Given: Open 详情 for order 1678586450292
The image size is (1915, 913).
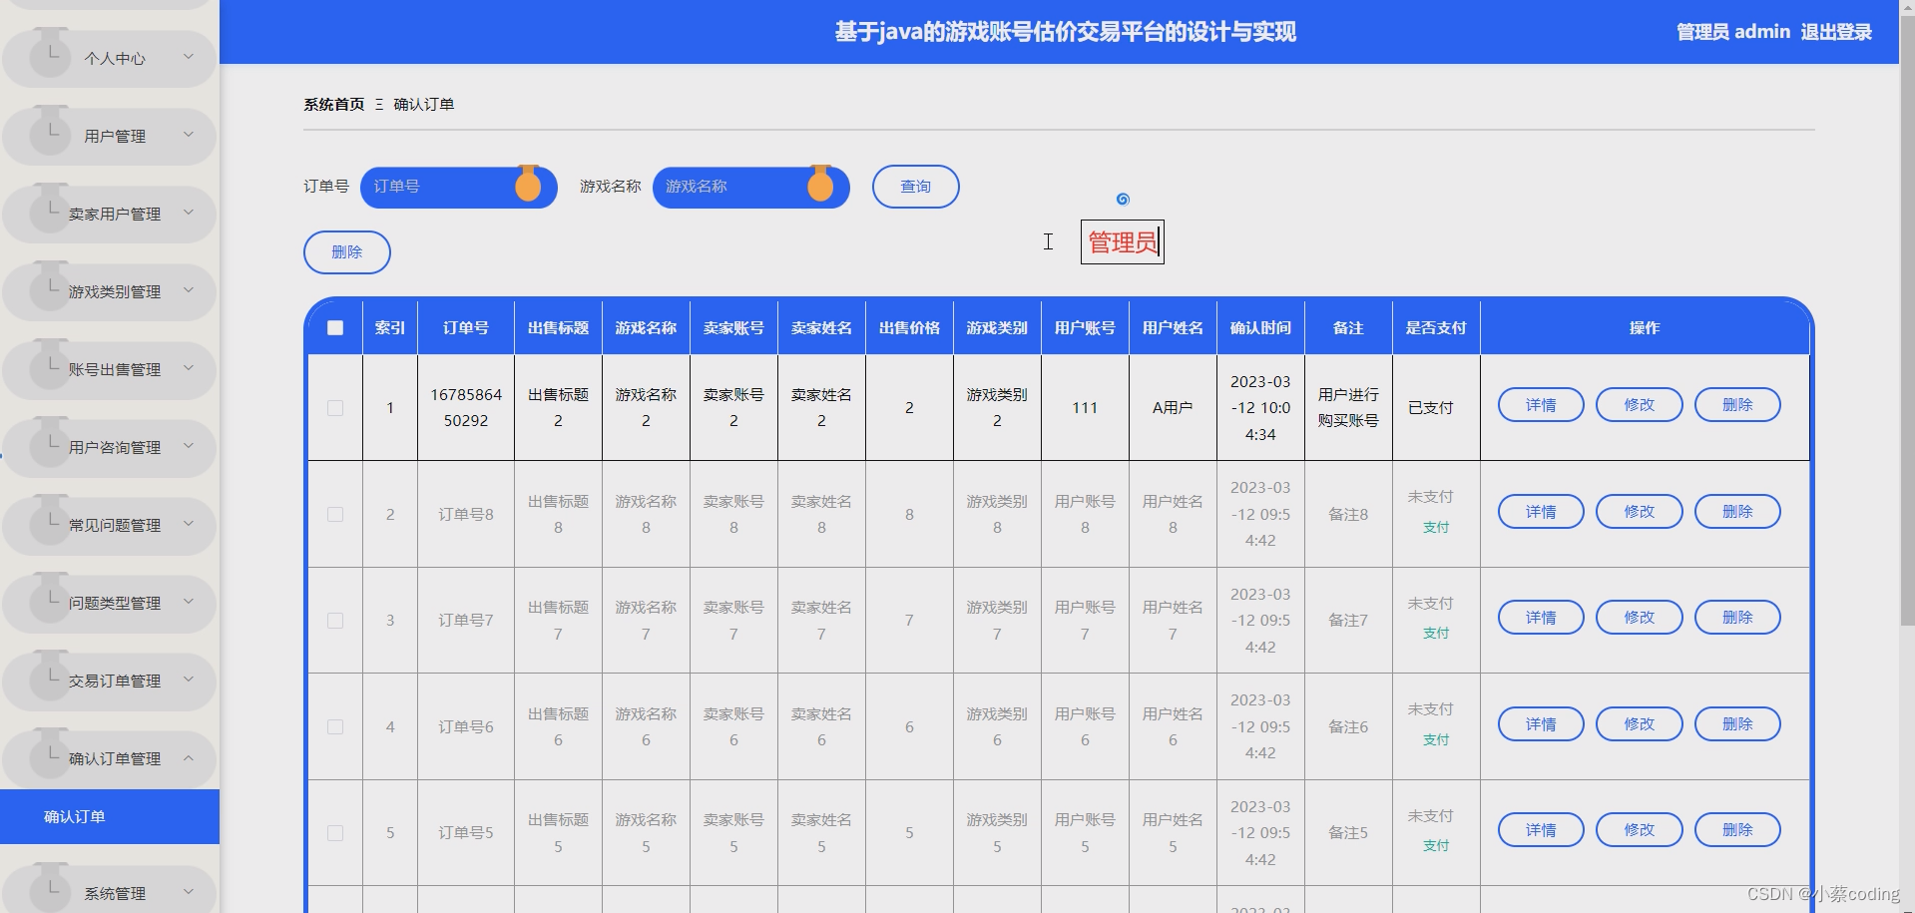Looking at the screenshot, I should tap(1541, 405).
